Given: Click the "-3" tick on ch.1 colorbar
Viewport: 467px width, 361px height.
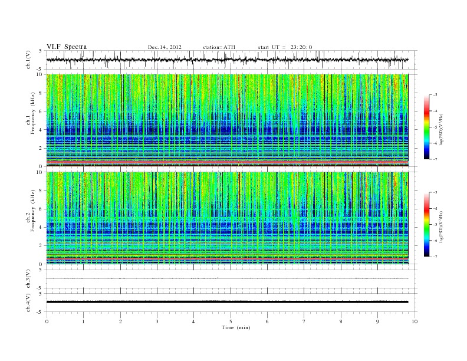Looking at the screenshot, I should pos(435,95).
